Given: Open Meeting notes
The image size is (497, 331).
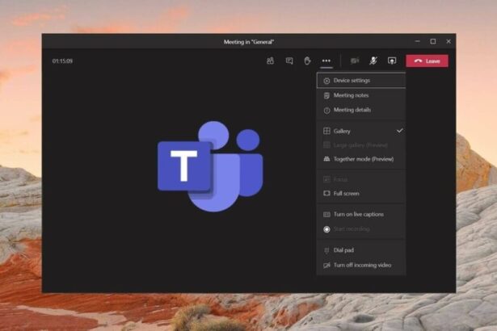Looking at the screenshot, I should [x=361, y=95].
